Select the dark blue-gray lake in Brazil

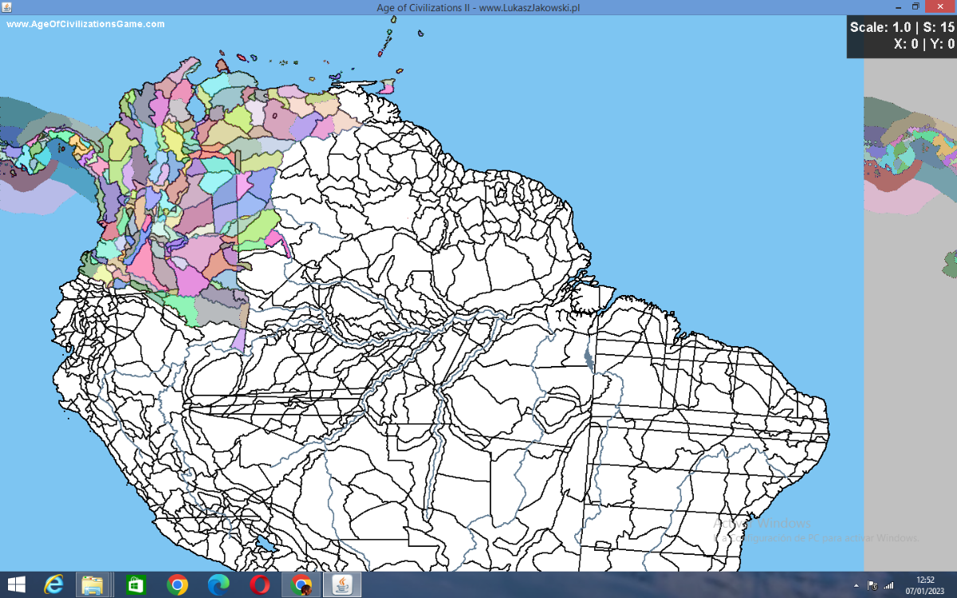coord(589,360)
